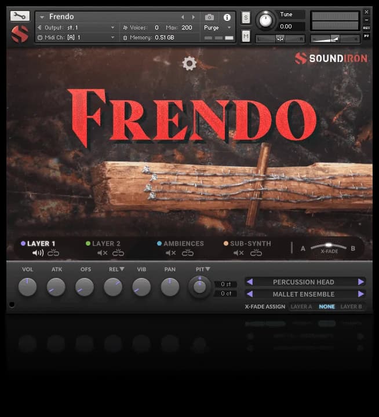Screen dimensions: 379x417
Task: Click the Tune knob
Action: (x=265, y=20)
